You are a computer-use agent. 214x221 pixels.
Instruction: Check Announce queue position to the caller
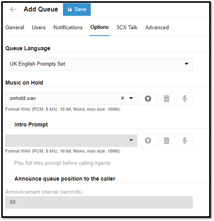pyautogui.click(x=8, y=178)
